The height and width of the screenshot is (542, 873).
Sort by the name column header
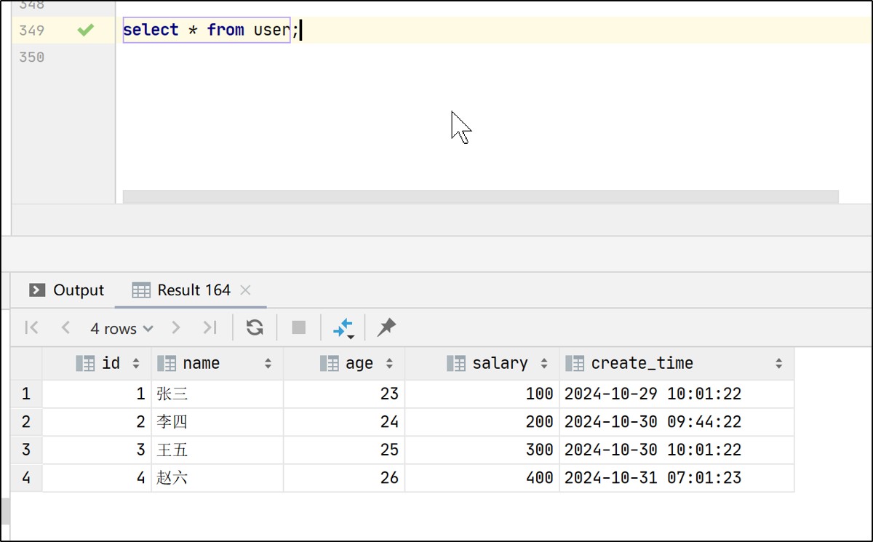tap(201, 363)
